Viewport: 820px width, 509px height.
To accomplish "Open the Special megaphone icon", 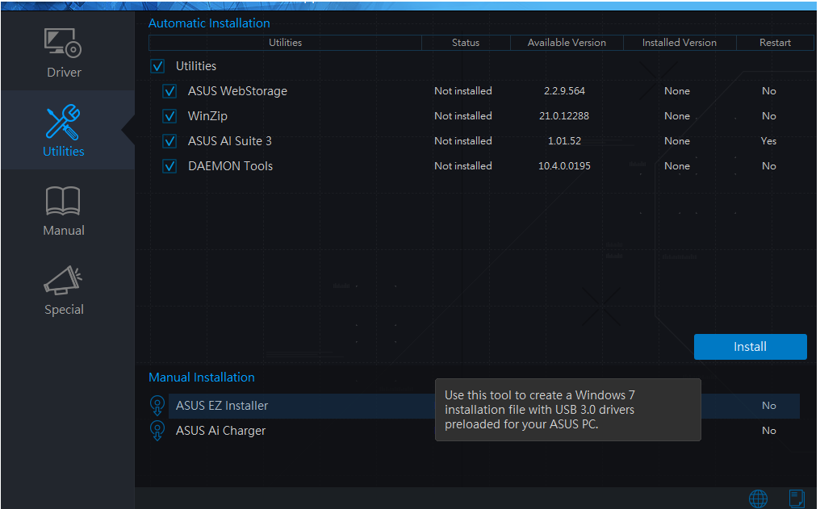I will [63, 280].
